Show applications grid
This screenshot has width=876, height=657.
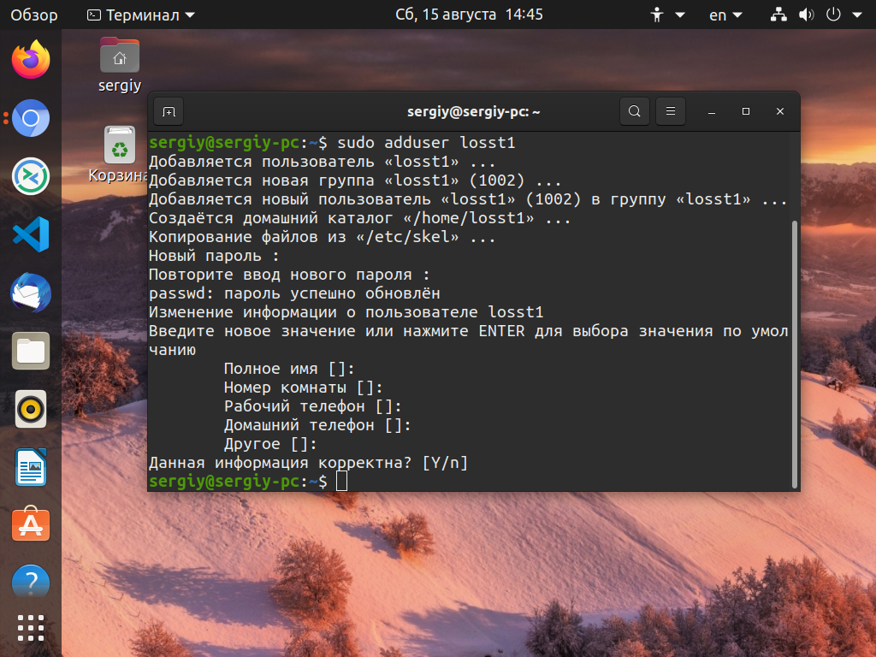[x=31, y=629]
